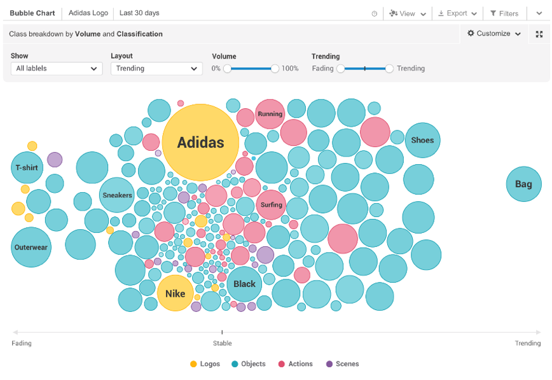Open the Customize options
This screenshot has height=380, width=552.
[493, 34]
